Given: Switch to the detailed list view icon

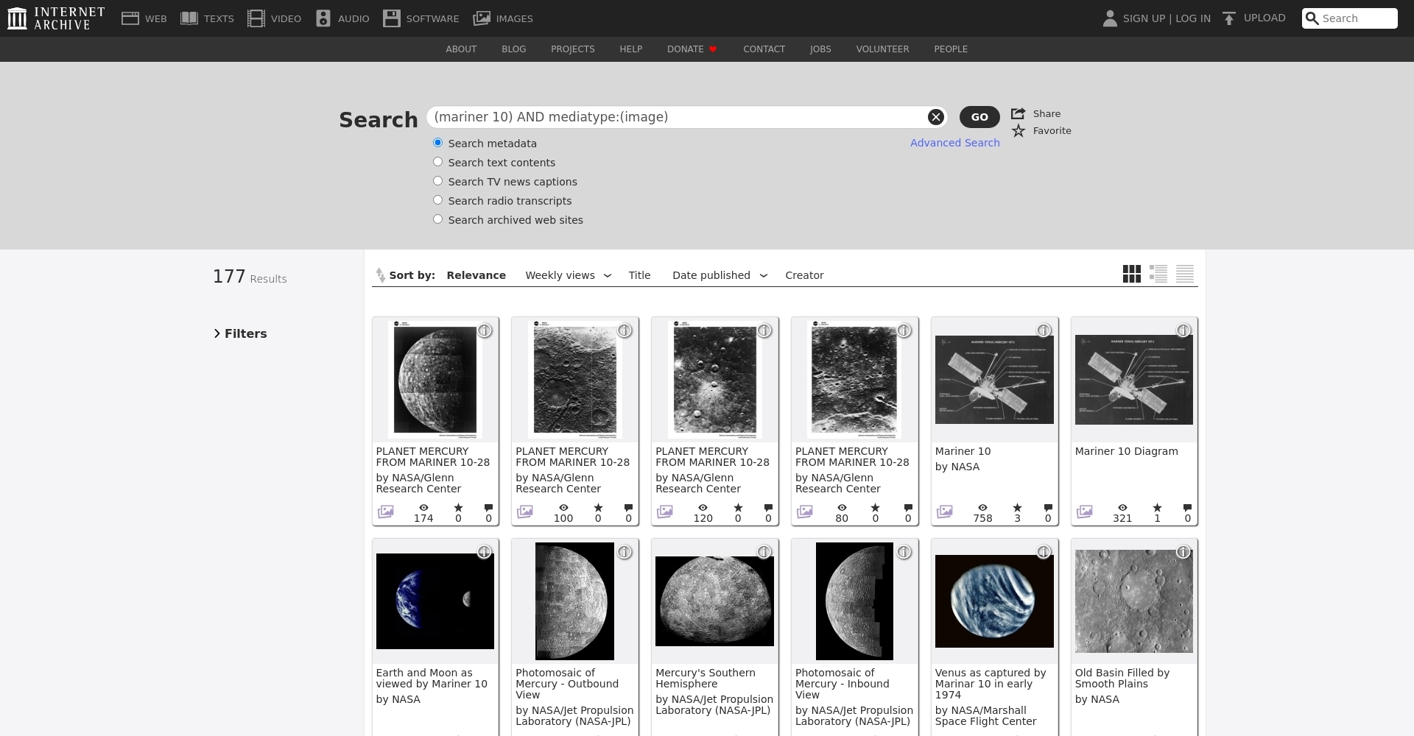Looking at the screenshot, I should 1158,274.
